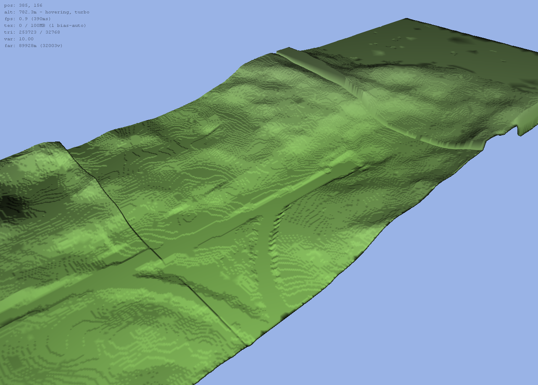The height and width of the screenshot is (385, 538).
Task: Click the tex memory readout line
Action: tap(45, 26)
